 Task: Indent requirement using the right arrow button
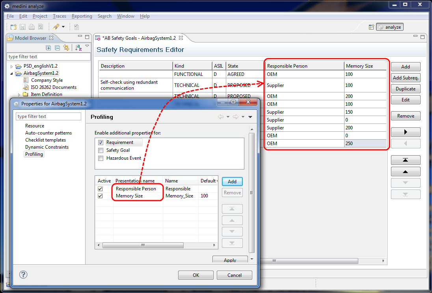coord(405,132)
